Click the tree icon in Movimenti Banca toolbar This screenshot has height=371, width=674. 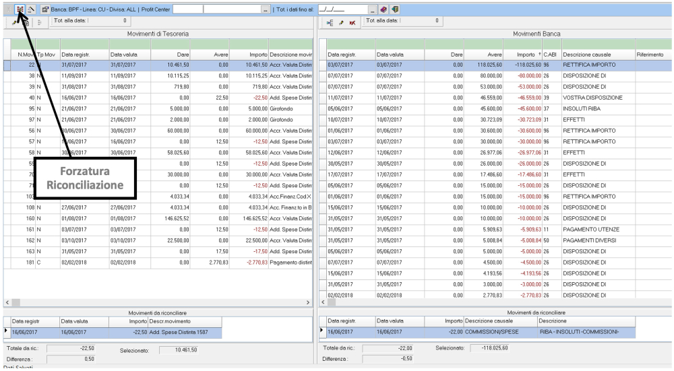(x=330, y=24)
